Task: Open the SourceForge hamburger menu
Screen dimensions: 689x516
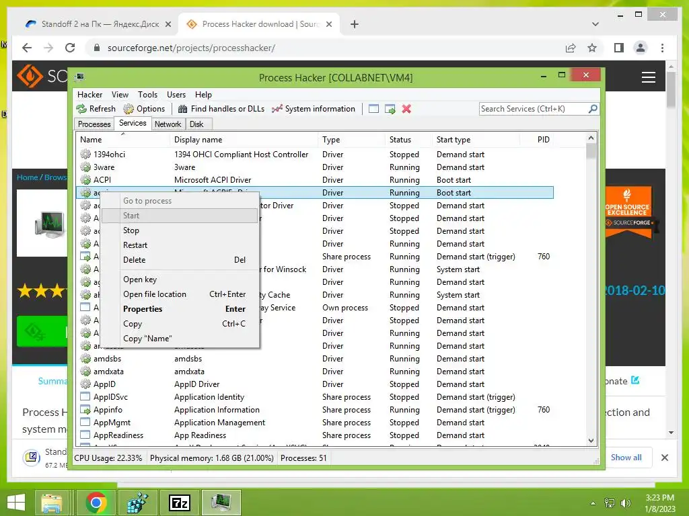Action: coord(648,77)
